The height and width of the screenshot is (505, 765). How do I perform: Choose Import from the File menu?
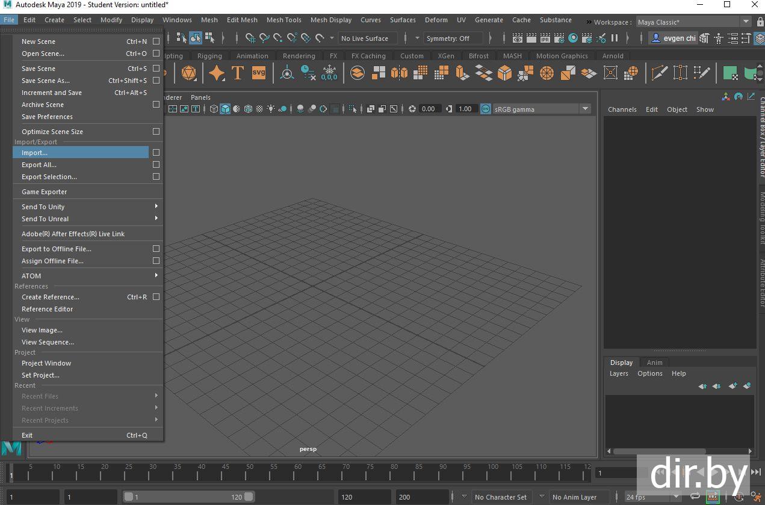[35, 153]
